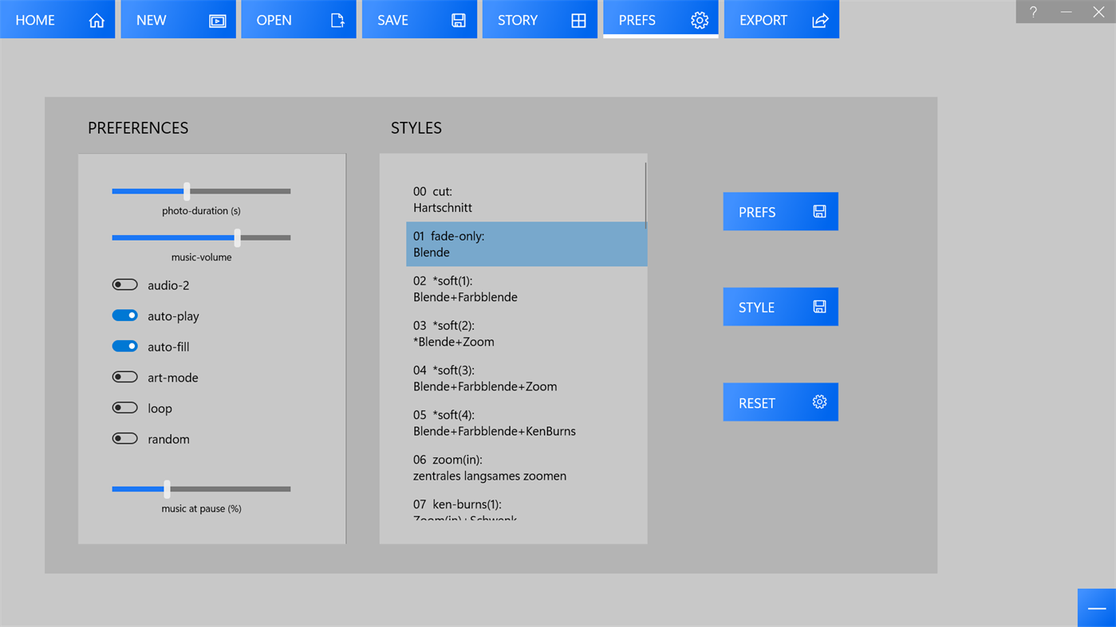Click the grid icon on the STORY button
The image size is (1116, 627).
click(578, 19)
